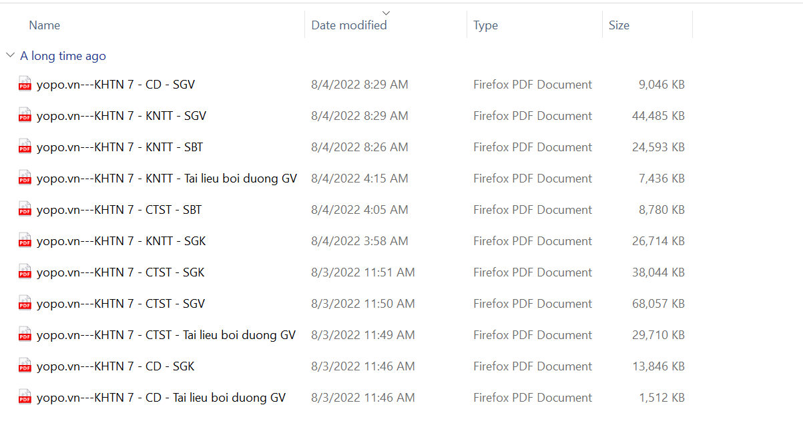This screenshot has width=803, height=425.
Task: Click PDF icon of KHTN 7 - CD - SGK
Action: [x=25, y=366]
